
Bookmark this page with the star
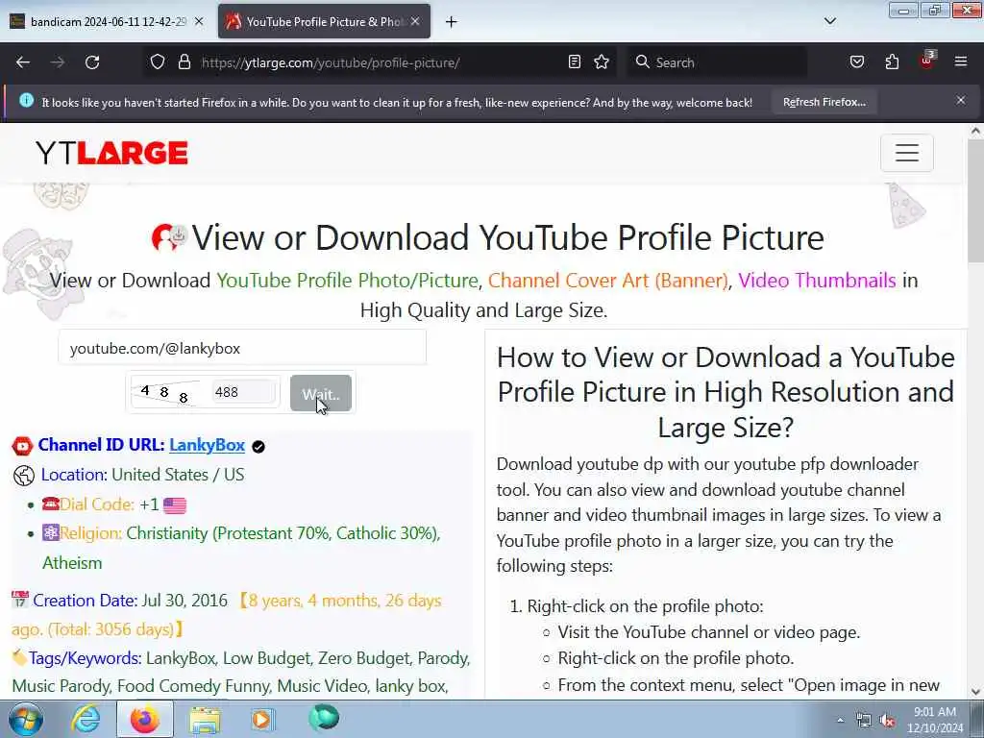(x=602, y=62)
